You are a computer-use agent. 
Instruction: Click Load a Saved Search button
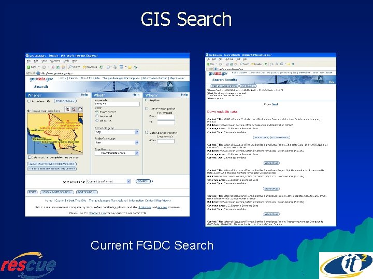click(x=57, y=192)
